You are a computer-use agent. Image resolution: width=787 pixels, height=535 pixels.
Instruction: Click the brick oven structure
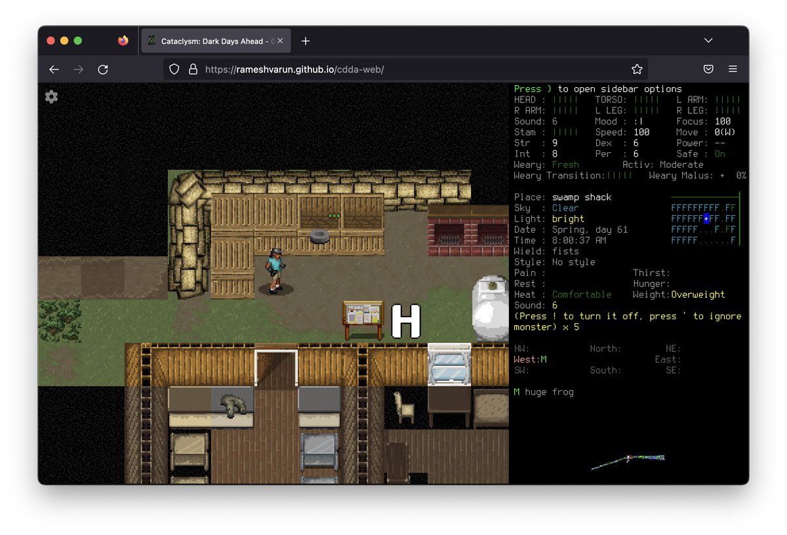coord(468,231)
